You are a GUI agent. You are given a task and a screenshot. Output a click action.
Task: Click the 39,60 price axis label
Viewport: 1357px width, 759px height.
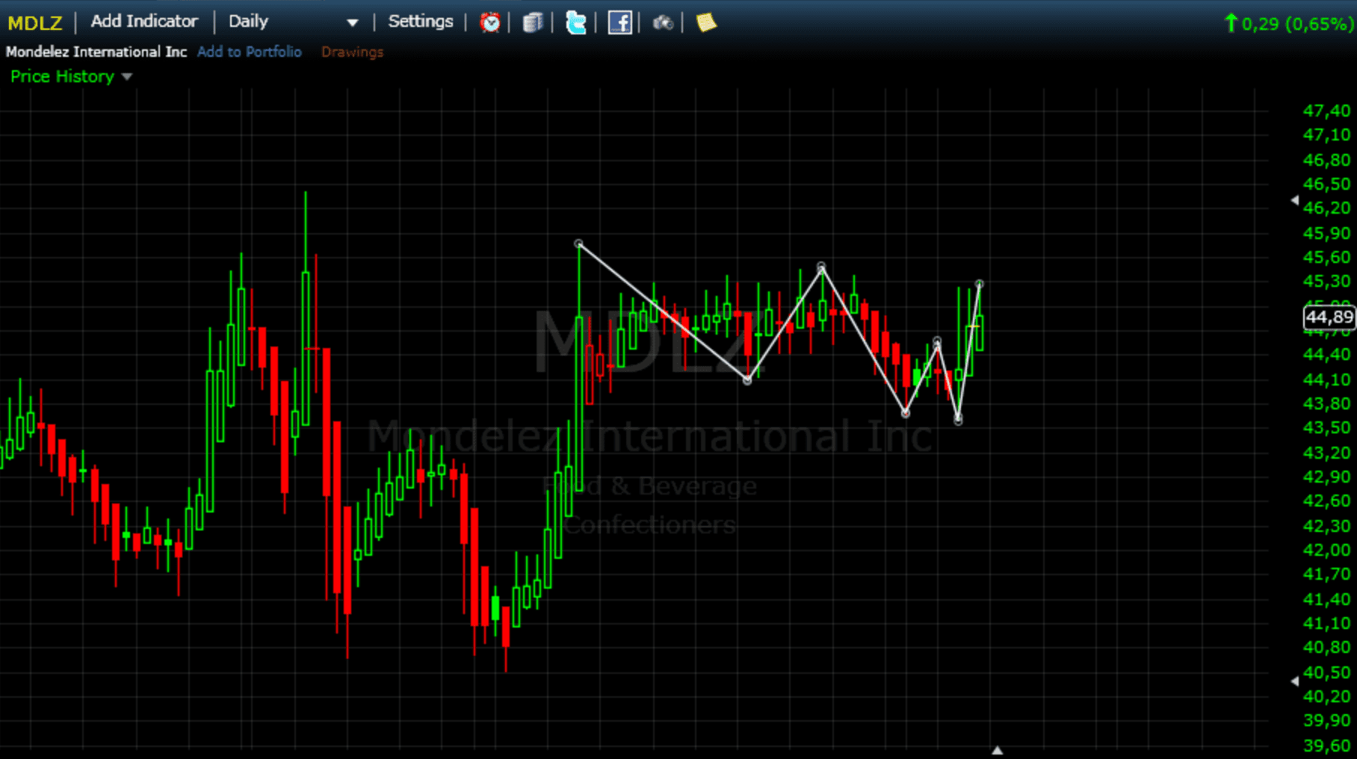(1326, 746)
